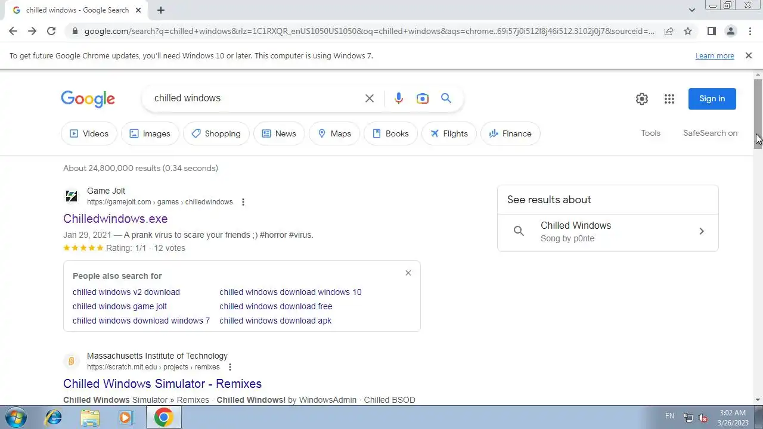Screen dimensions: 763x429
Task: Close the chilled windows tab
Action: tap(139, 10)
